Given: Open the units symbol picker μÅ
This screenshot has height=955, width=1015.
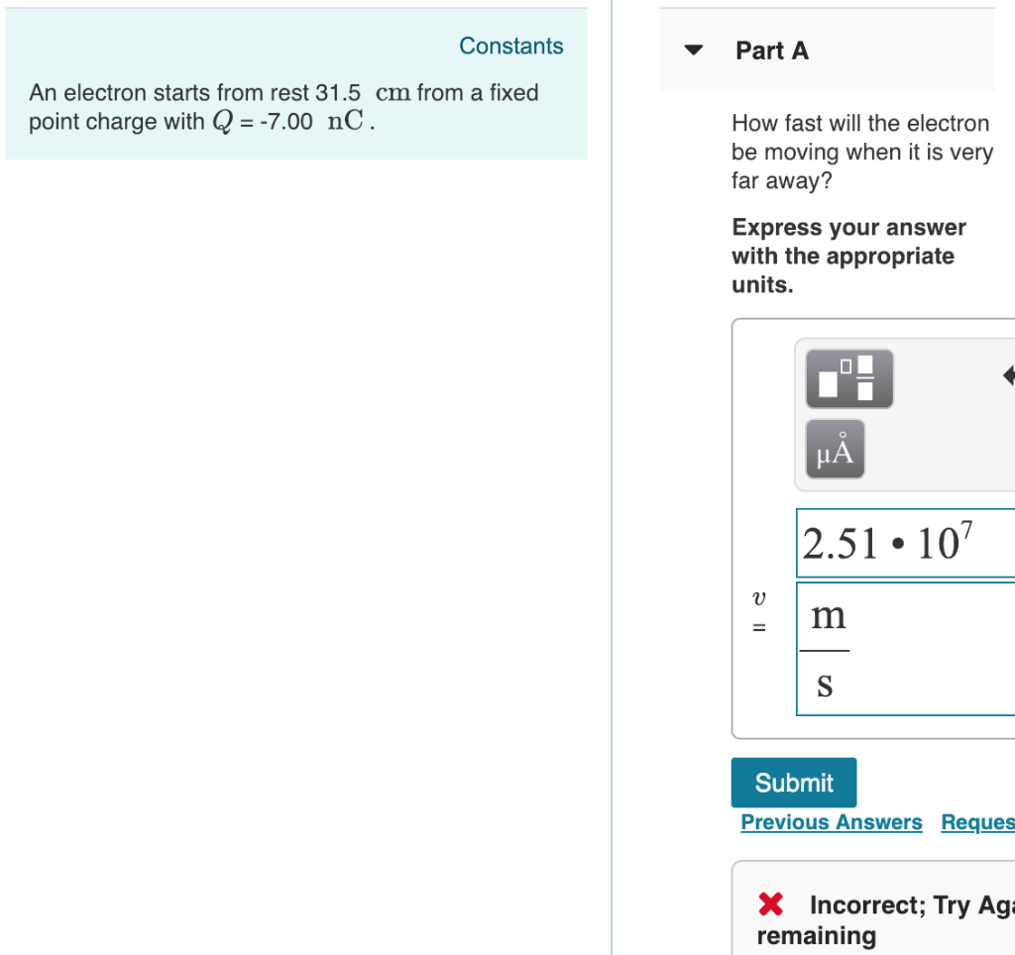Looking at the screenshot, I should 835,448.
